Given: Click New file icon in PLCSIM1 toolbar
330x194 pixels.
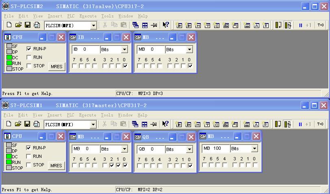Looking at the screenshot, I should [9, 124].
